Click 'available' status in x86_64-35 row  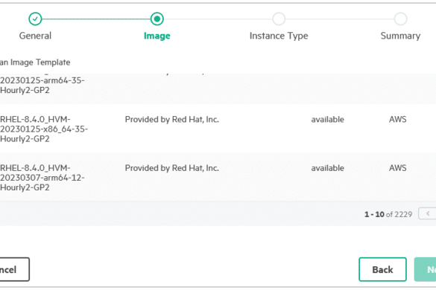point(327,120)
